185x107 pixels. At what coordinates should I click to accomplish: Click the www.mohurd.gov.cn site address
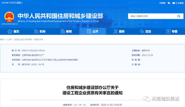tap(10, 24)
